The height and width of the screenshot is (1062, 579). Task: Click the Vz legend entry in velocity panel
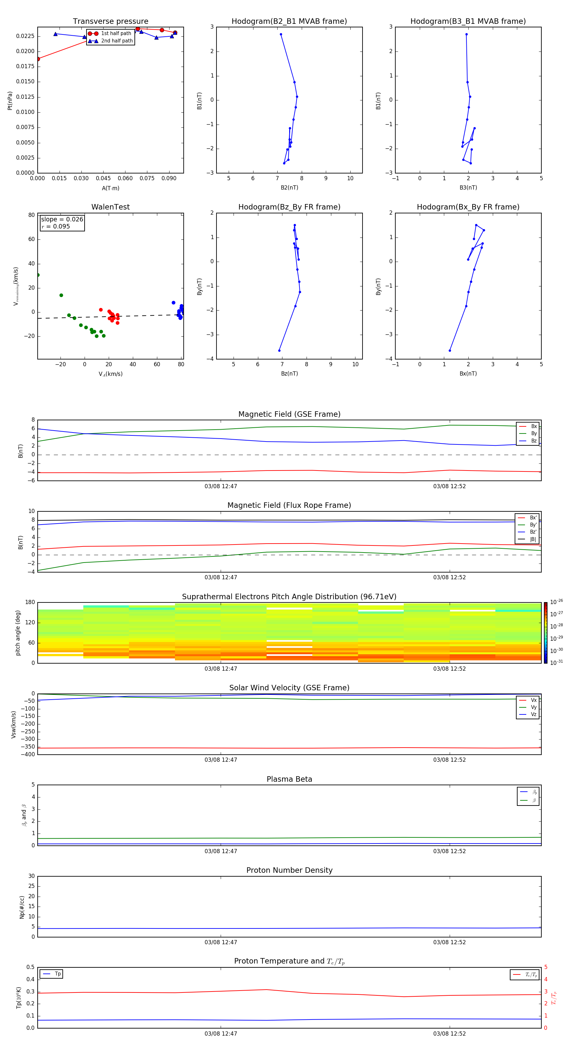[x=528, y=714]
